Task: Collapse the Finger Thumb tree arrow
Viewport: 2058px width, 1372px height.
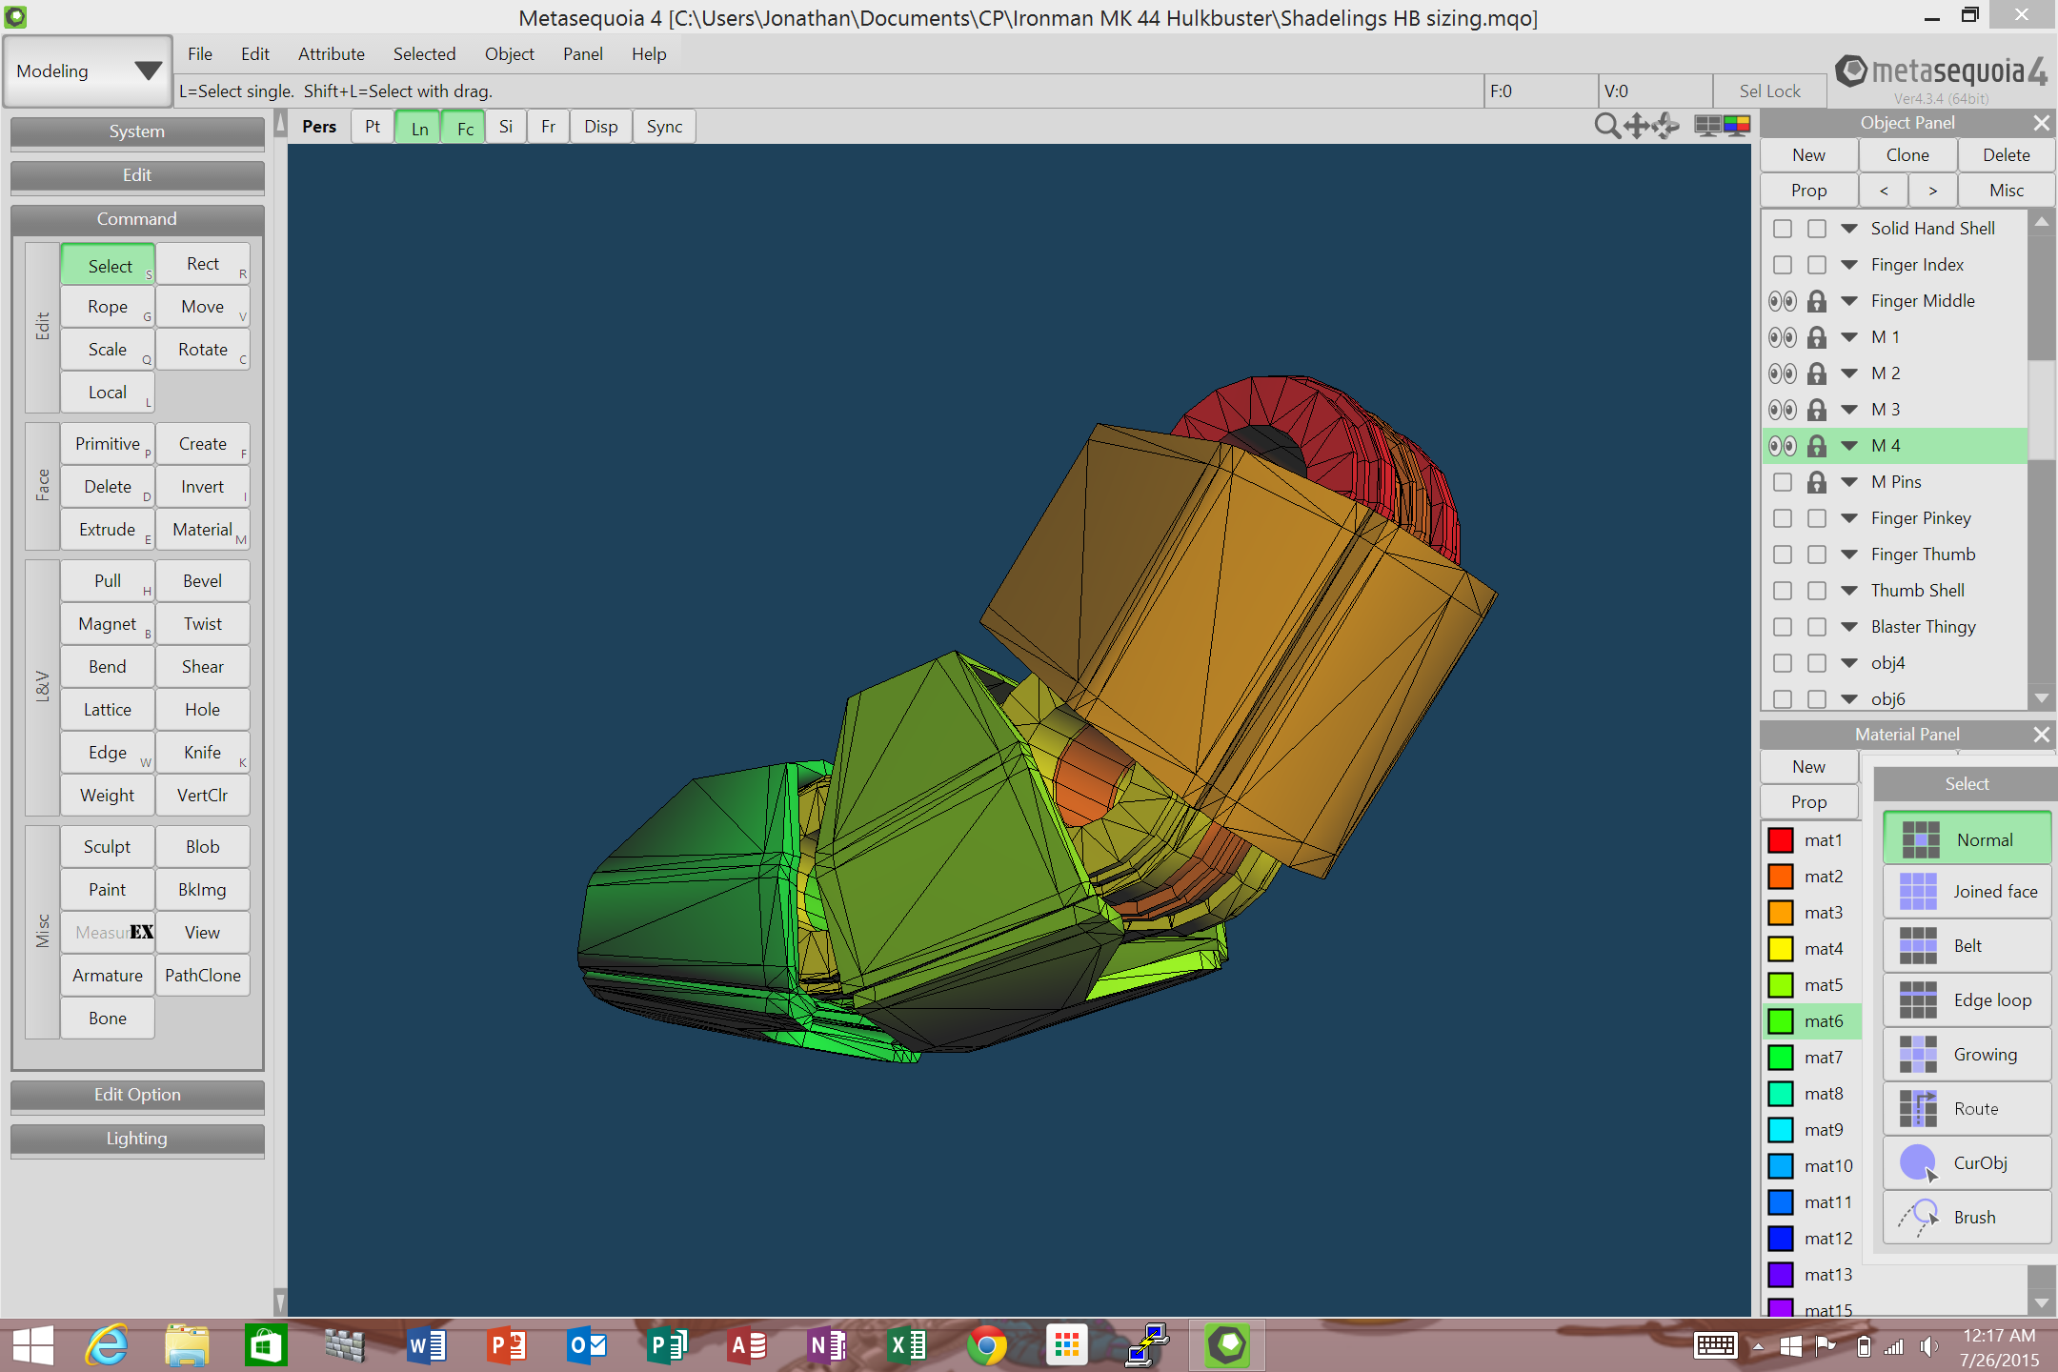Action: point(1849,555)
